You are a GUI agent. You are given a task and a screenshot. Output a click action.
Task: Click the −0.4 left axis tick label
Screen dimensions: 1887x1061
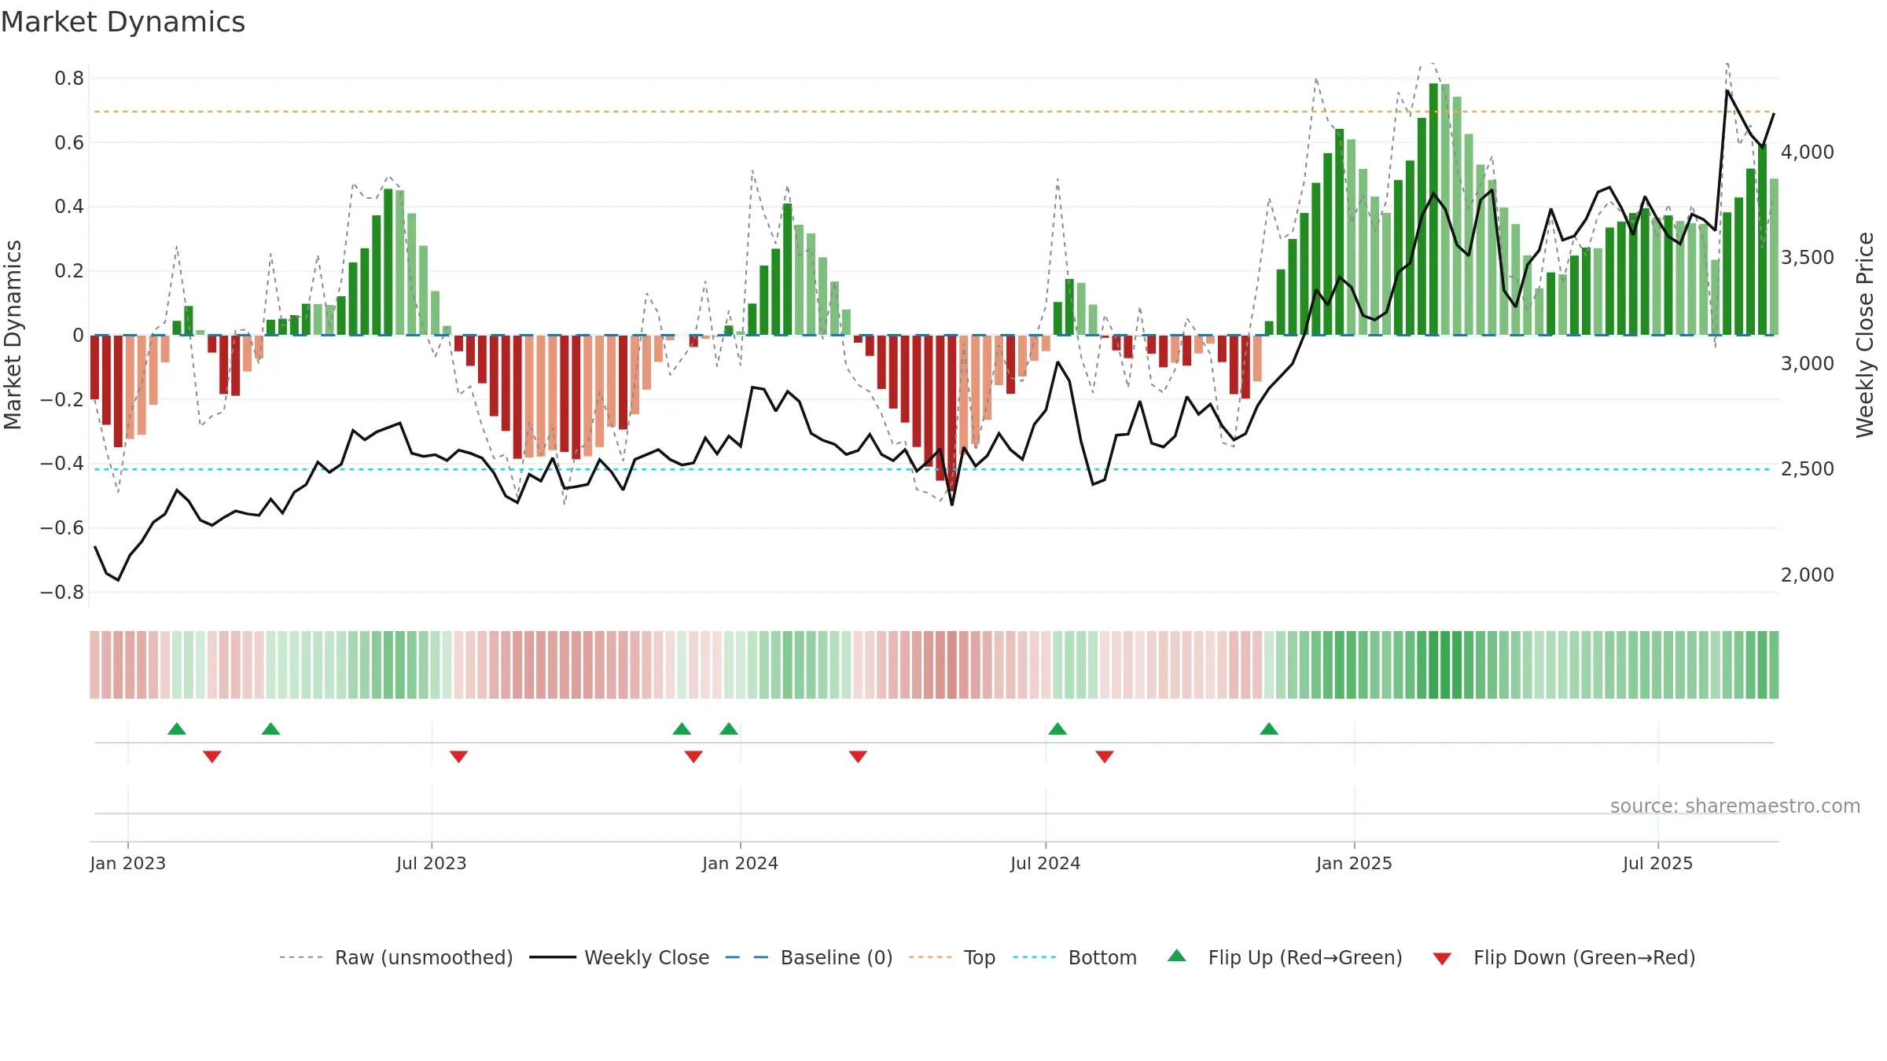(x=62, y=464)
